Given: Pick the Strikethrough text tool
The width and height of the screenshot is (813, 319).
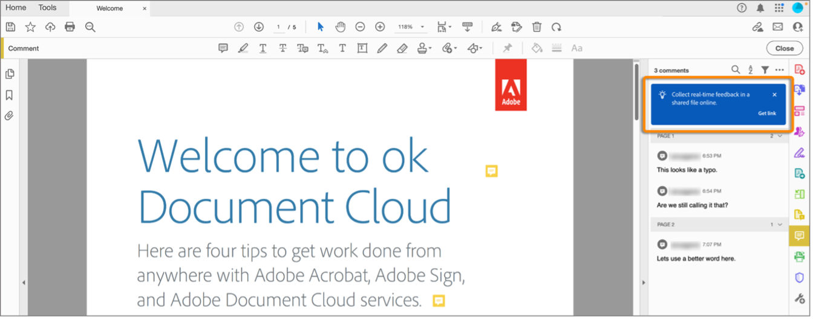Looking at the screenshot, I should (x=282, y=48).
